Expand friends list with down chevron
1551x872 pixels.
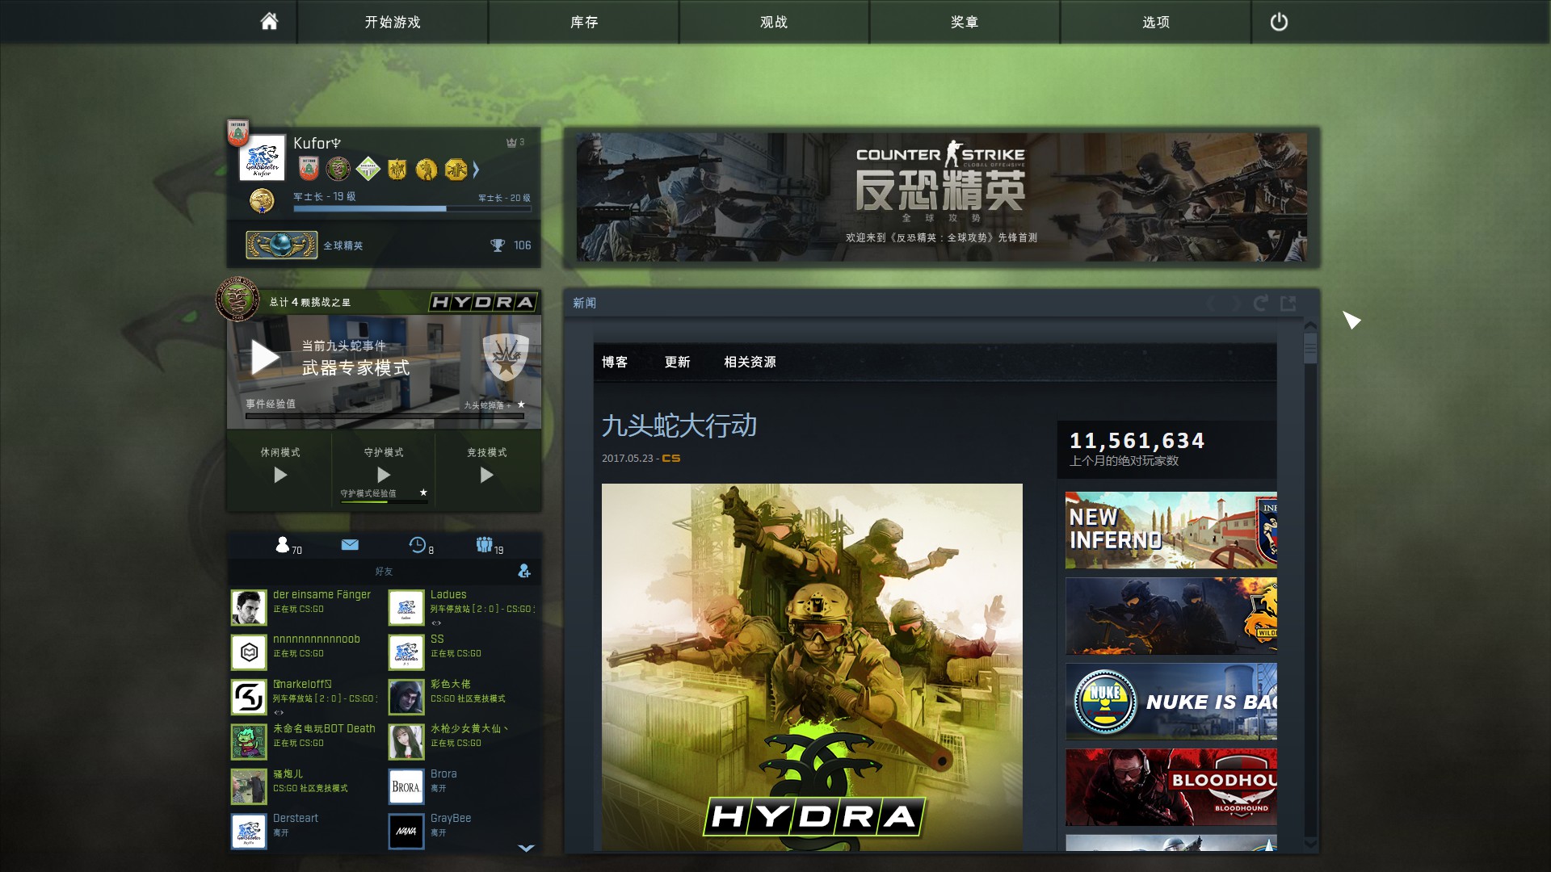[526, 848]
